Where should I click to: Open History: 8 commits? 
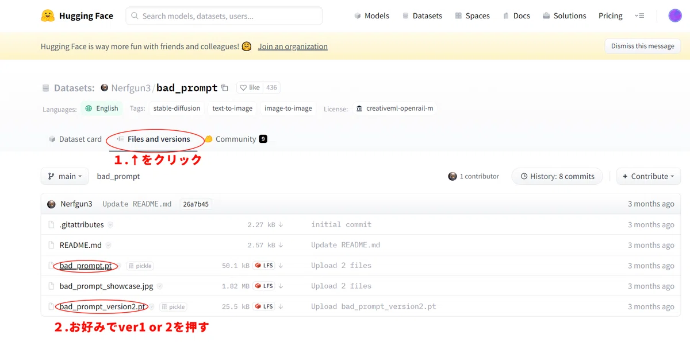(557, 176)
